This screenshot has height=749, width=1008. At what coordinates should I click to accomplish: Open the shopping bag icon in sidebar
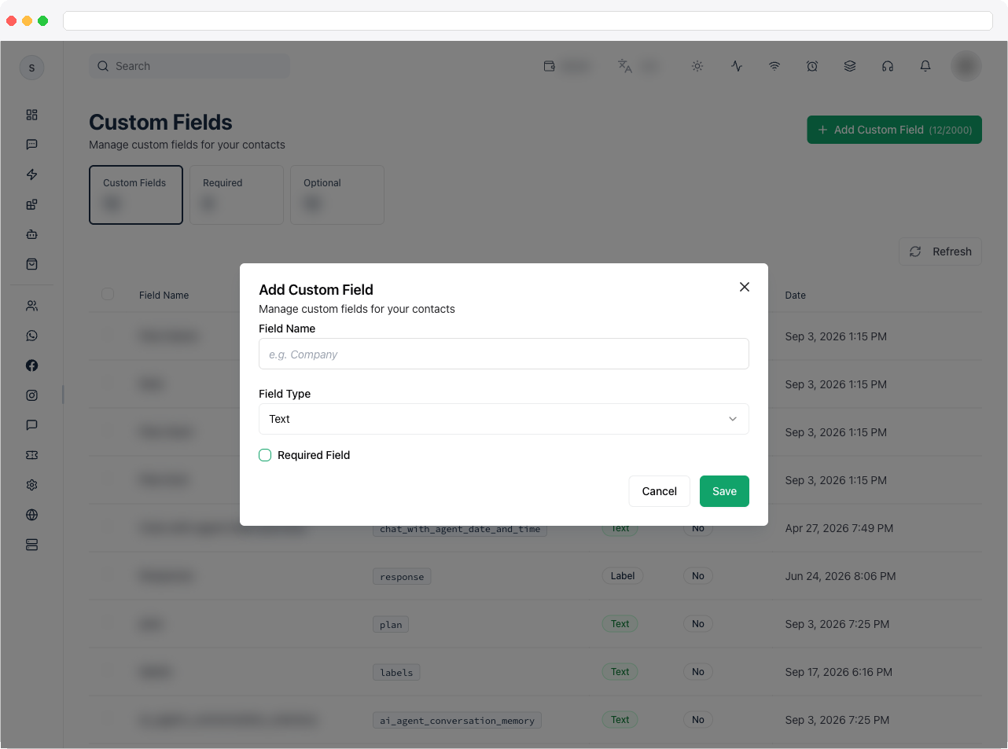(x=31, y=264)
